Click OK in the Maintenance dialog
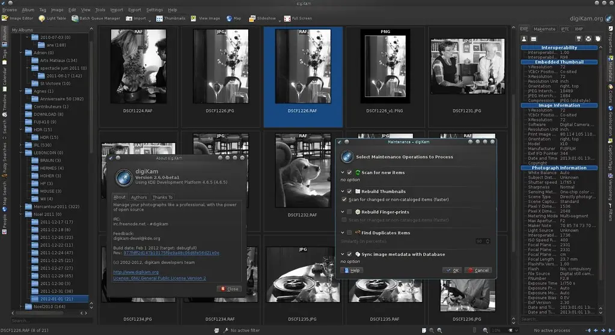Image resolution: width=615 pixels, height=335 pixels. coord(452,270)
